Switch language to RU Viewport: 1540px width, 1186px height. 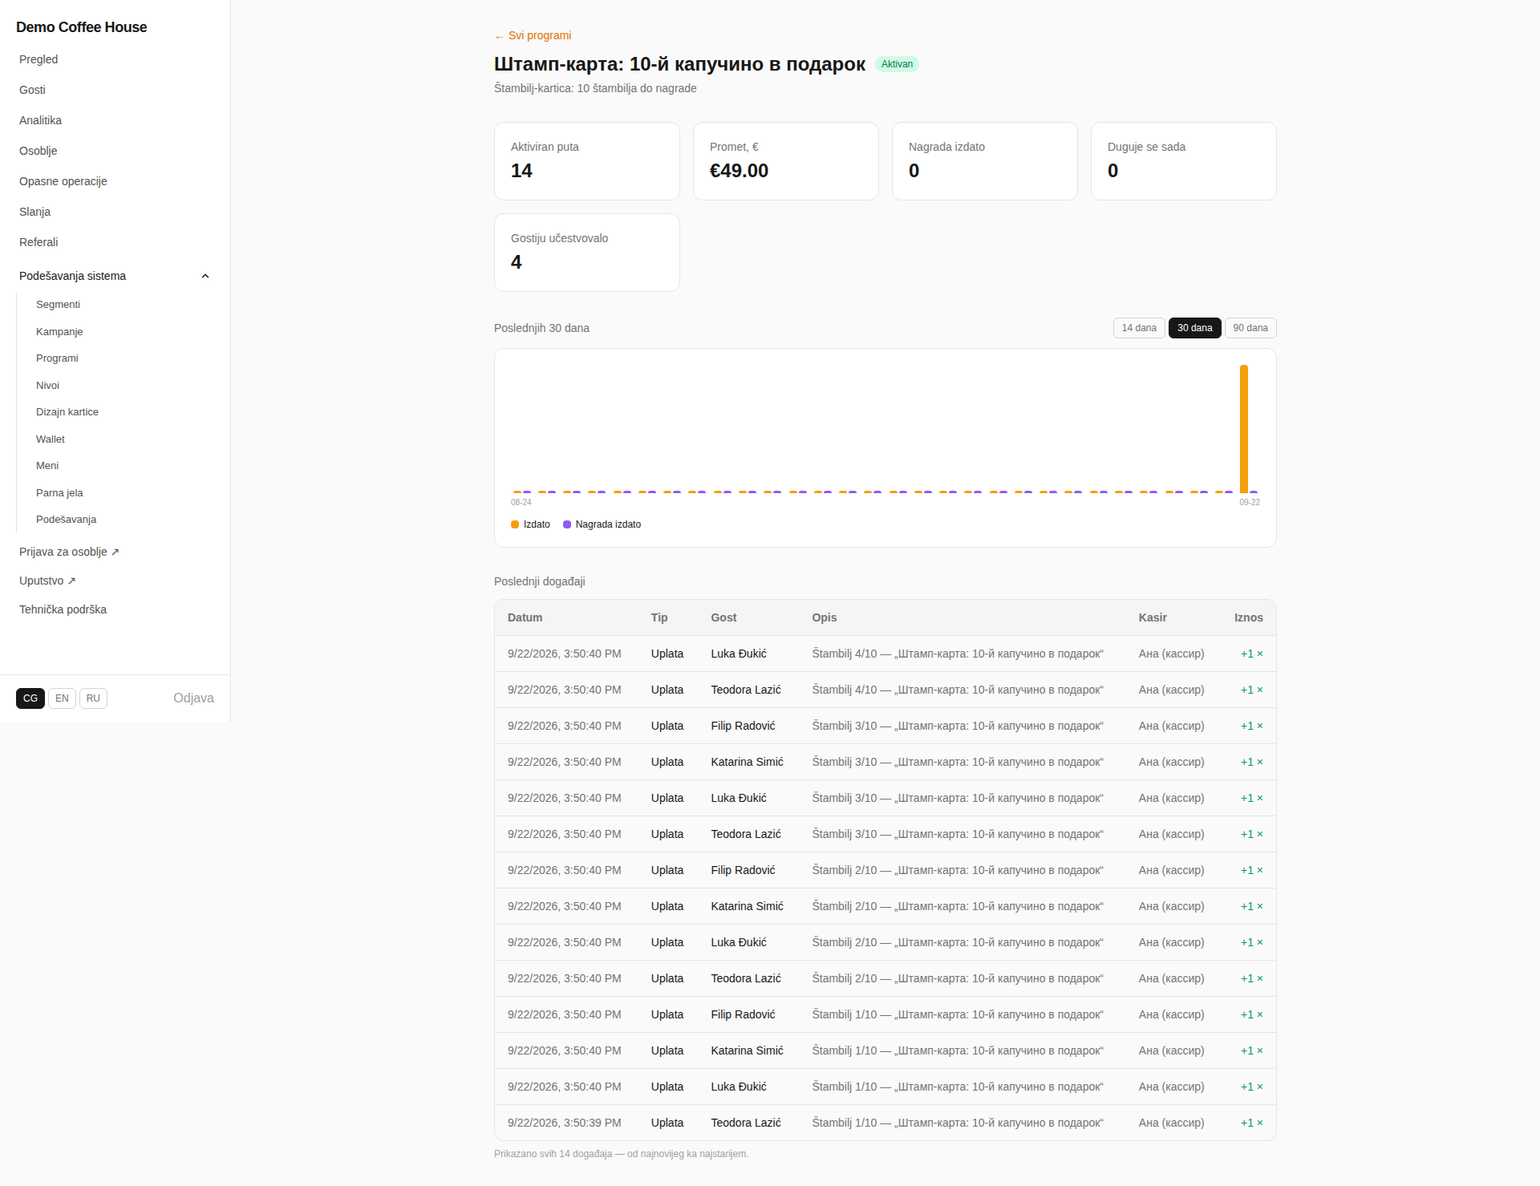(93, 698)
